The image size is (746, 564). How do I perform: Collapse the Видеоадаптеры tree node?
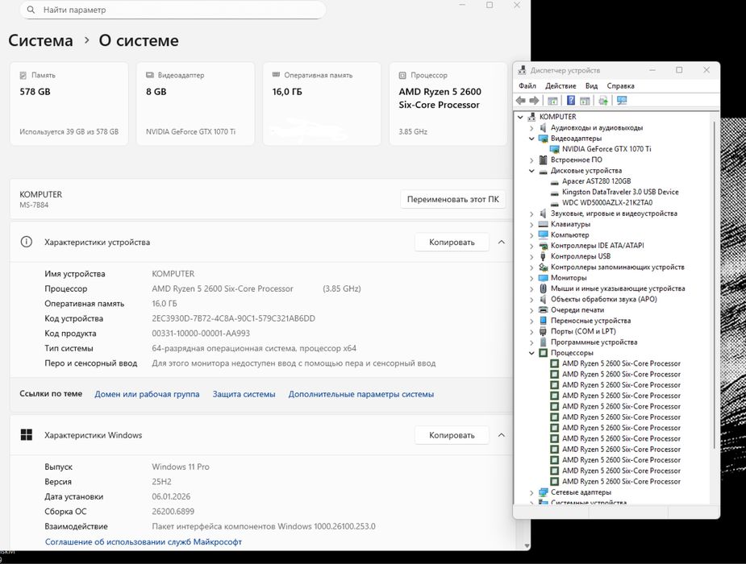click(531, 139)
